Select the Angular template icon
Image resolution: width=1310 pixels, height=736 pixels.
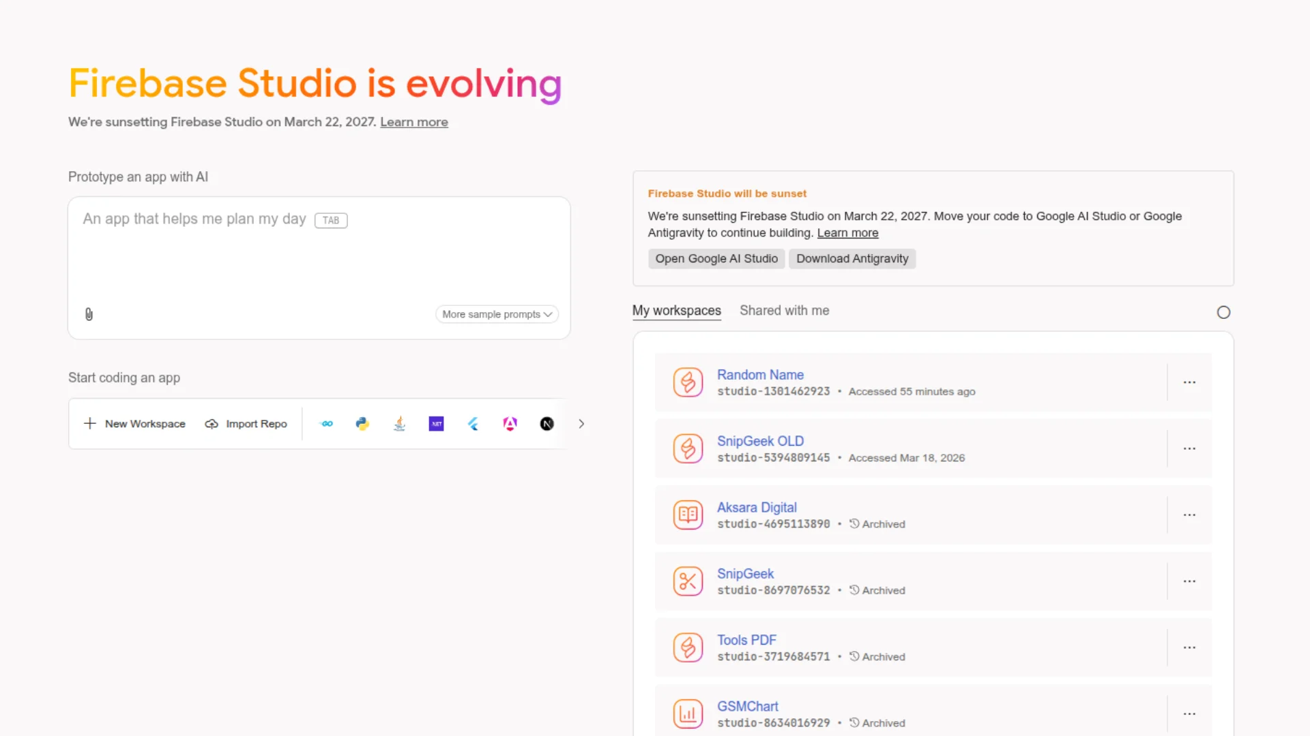point(510,423)
